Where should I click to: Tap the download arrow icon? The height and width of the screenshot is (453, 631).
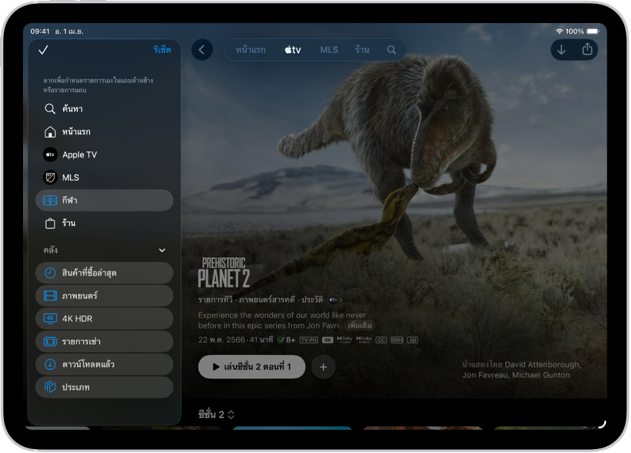(561, 50)
